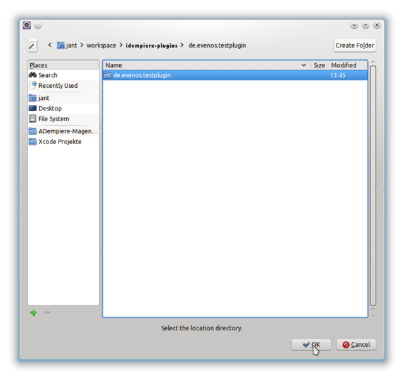Click the Size column header

[x=320, y=65]
